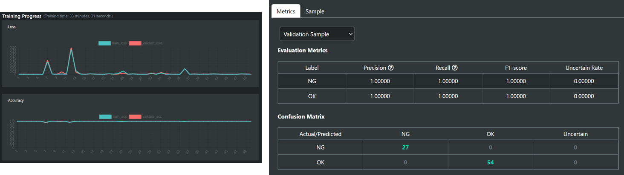Switch to the Sample tab
624x175 pixels.
tap(315, 11)
